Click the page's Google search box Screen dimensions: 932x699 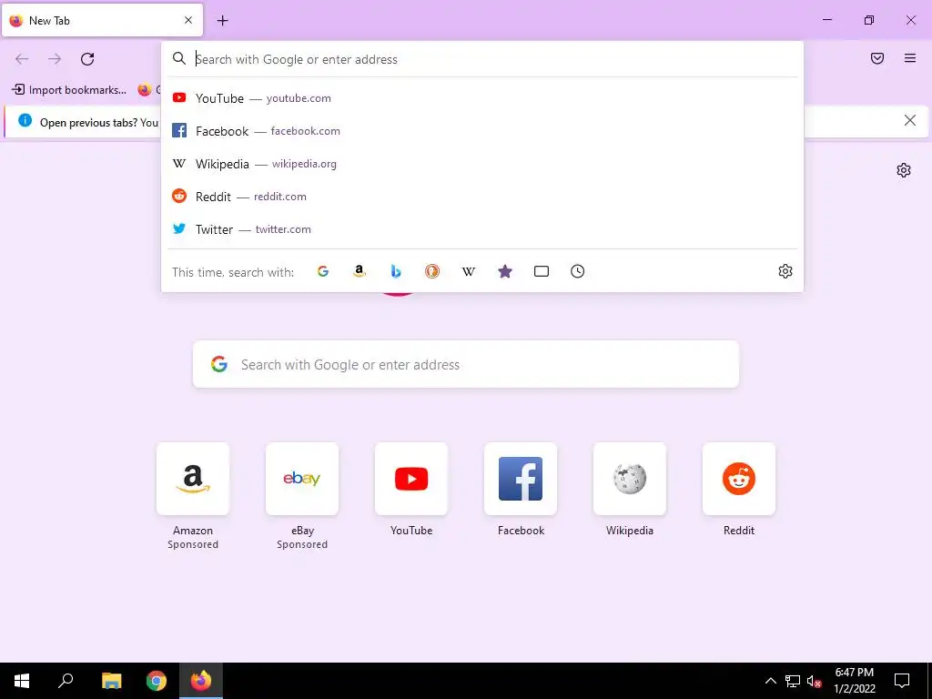pos(466,364)
